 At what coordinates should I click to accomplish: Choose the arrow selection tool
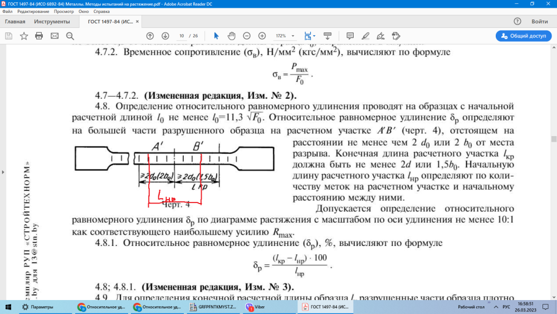(x=216, y=36)
